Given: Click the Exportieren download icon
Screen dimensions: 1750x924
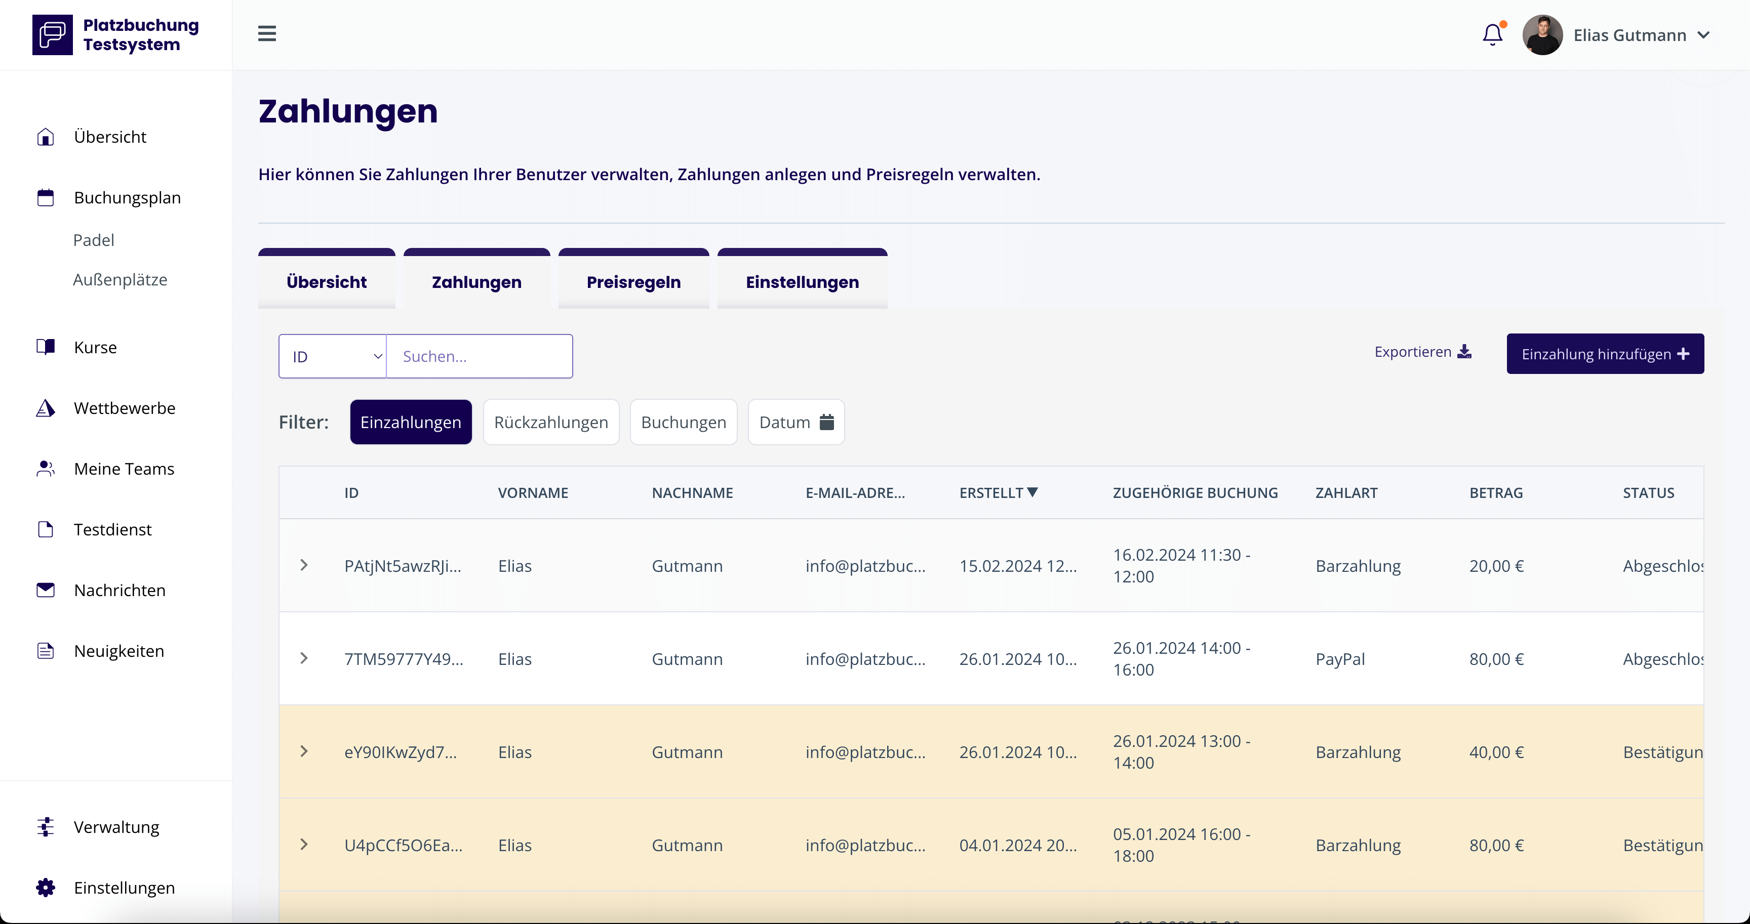Looking at the screenshot, I should pos(1465,352).
